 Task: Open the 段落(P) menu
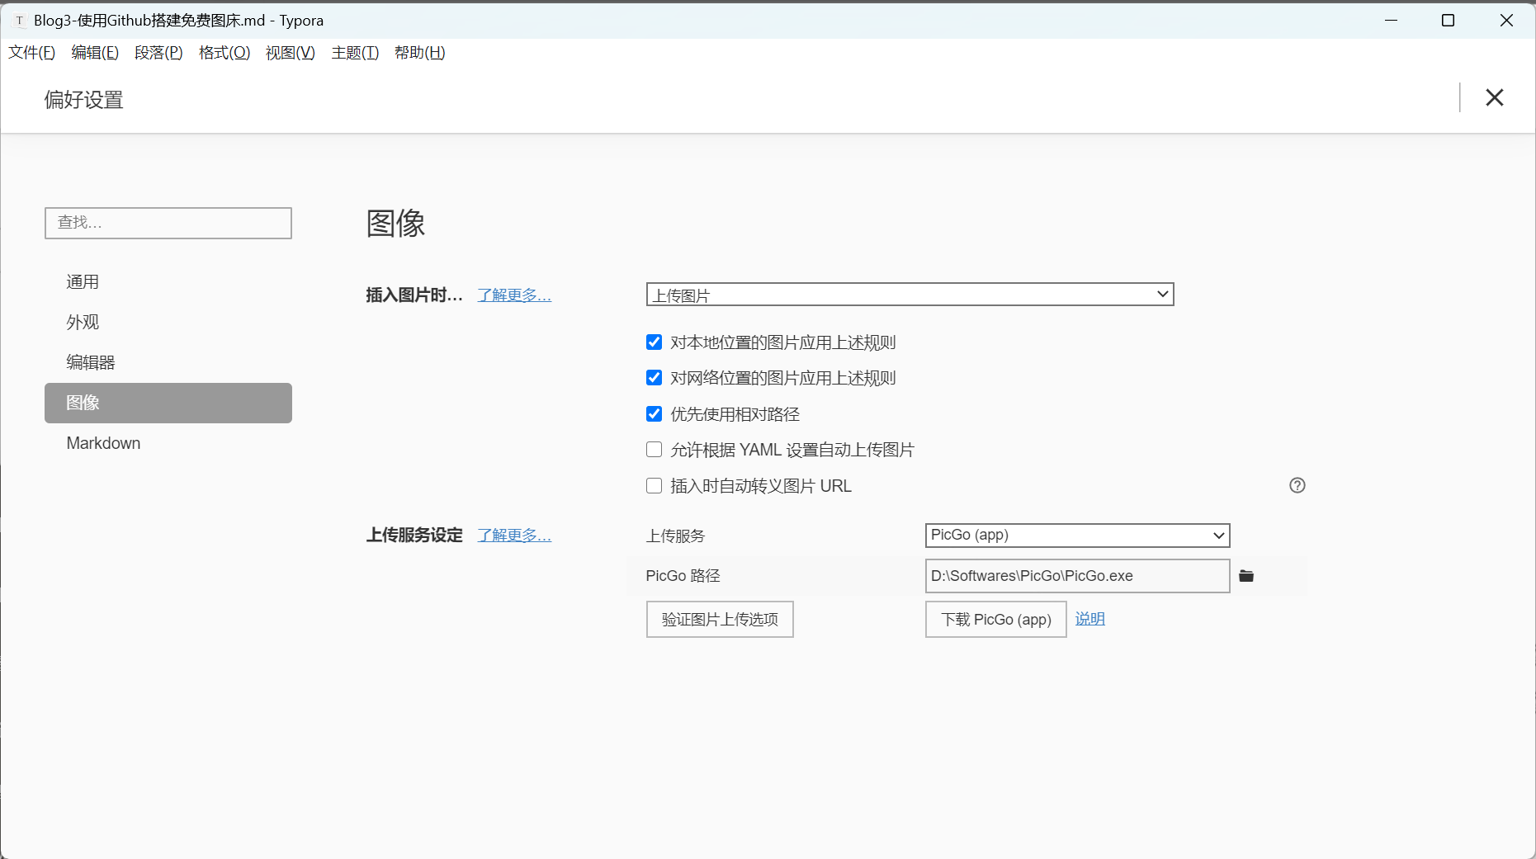click(158, 53)
